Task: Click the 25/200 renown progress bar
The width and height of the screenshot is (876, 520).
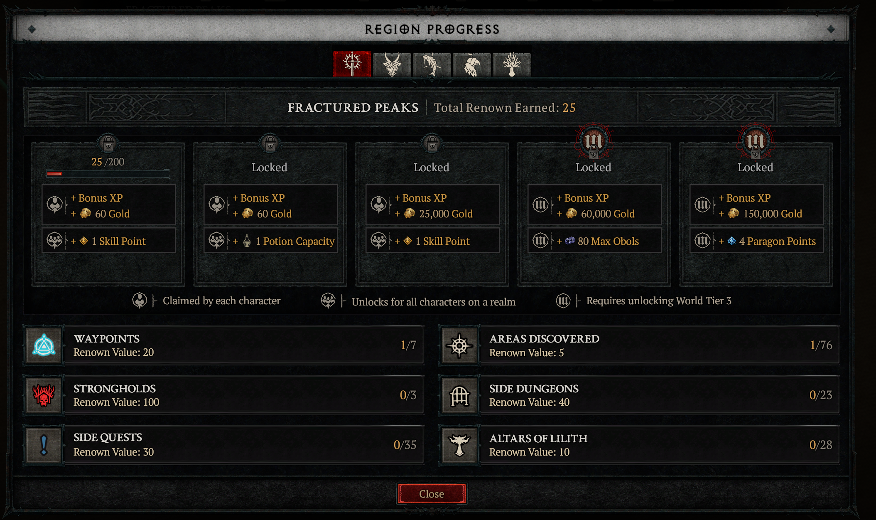Action: click(108, 173)
